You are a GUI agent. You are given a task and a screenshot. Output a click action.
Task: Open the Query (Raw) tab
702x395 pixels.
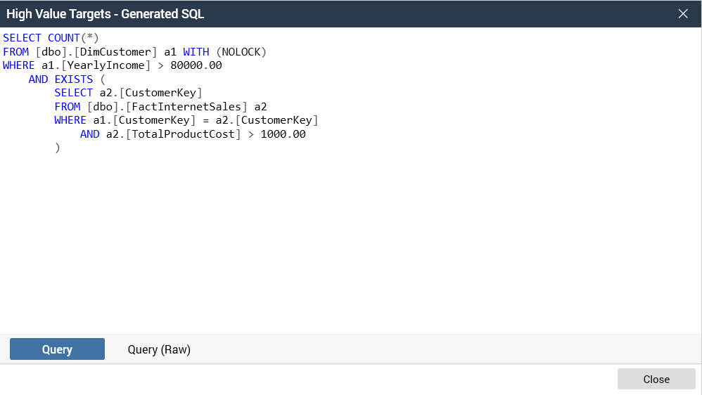click(x=159, y=349)
